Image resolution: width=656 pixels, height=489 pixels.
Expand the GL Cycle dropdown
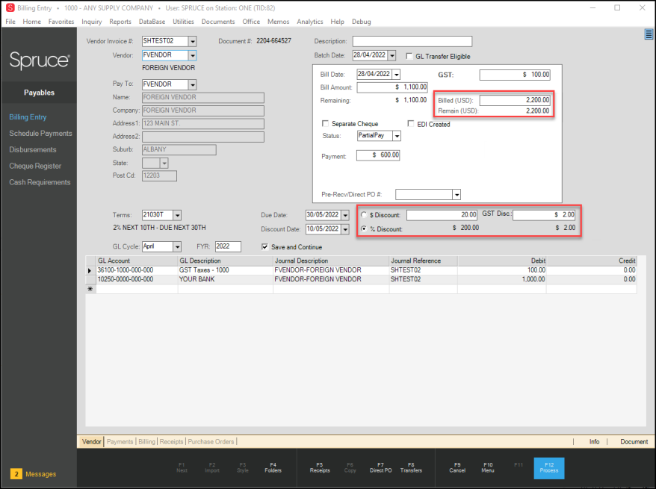(x=177, y=246)
